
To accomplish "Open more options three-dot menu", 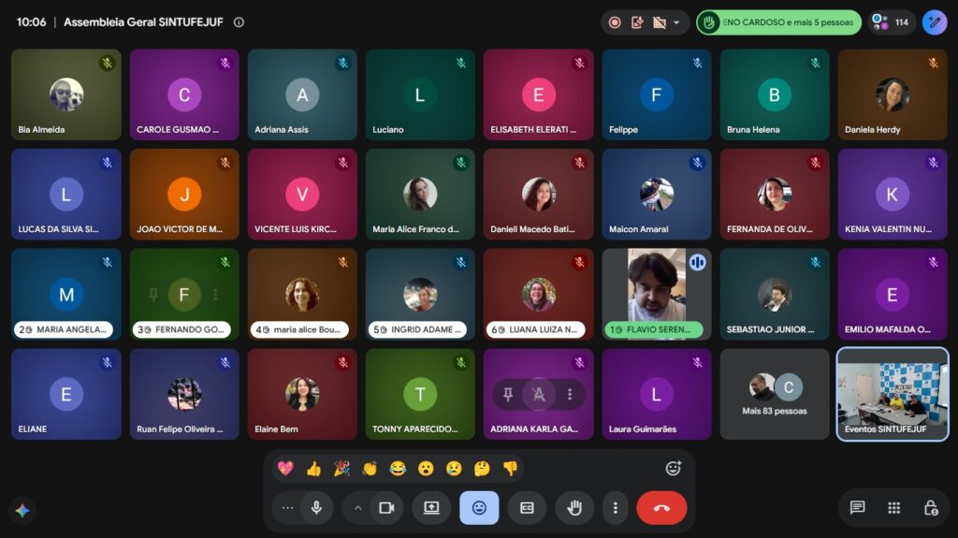I will pyautogui.click(x=616, y=507).
